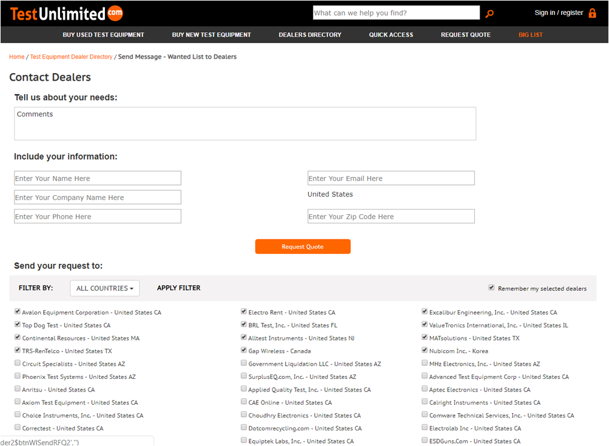Open Buy Used Test Equipment menu
Screen dimensions: 609x446
(103, 35)
